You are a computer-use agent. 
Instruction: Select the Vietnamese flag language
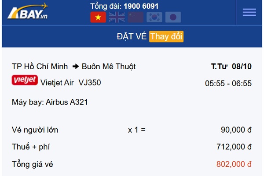98,17
